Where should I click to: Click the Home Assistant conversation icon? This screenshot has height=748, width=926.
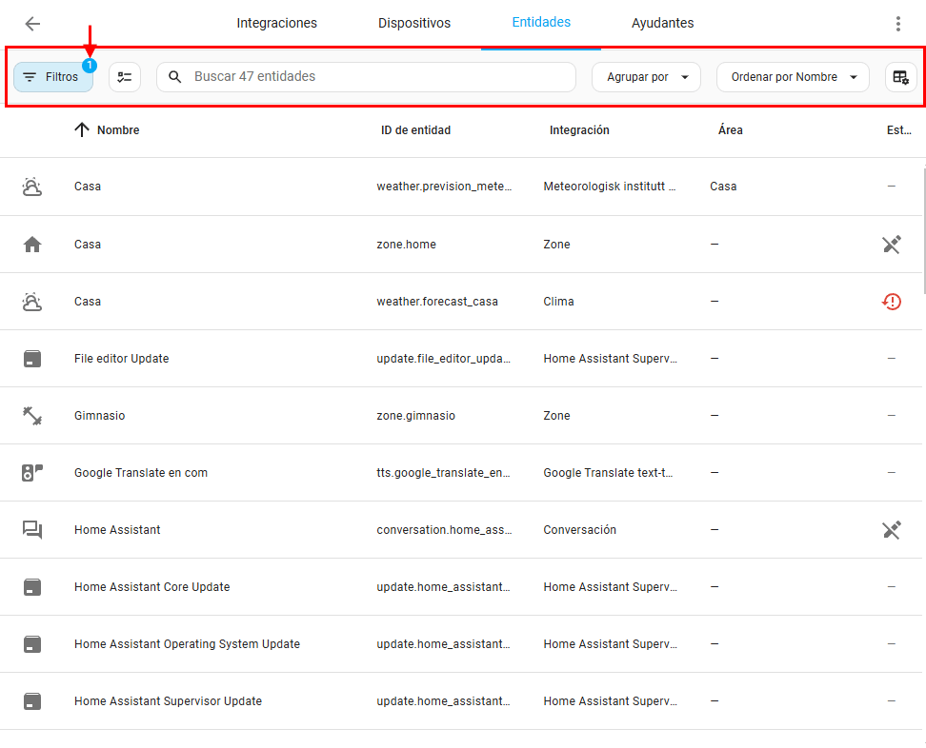pyautogui.click(x=32, y=530)
